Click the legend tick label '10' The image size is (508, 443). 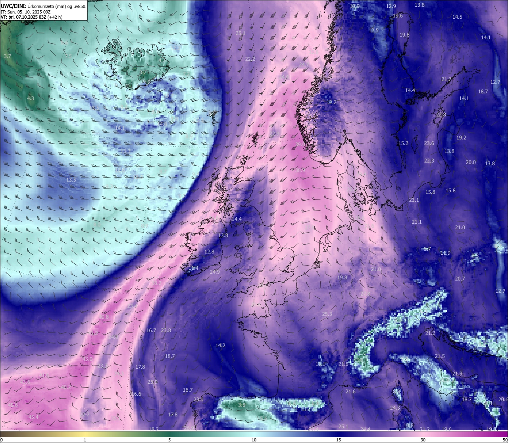click(254, 440)
